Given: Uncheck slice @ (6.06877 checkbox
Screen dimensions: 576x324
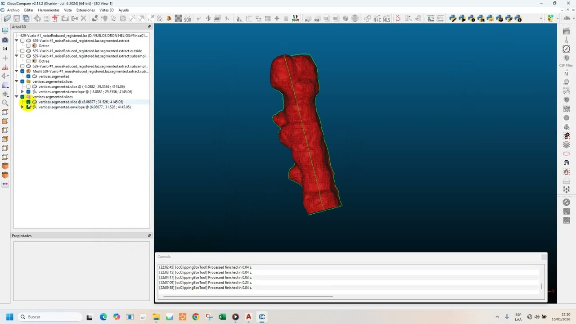Looking at the screenshot, I should pyautogui.click(x=28, y=102).
